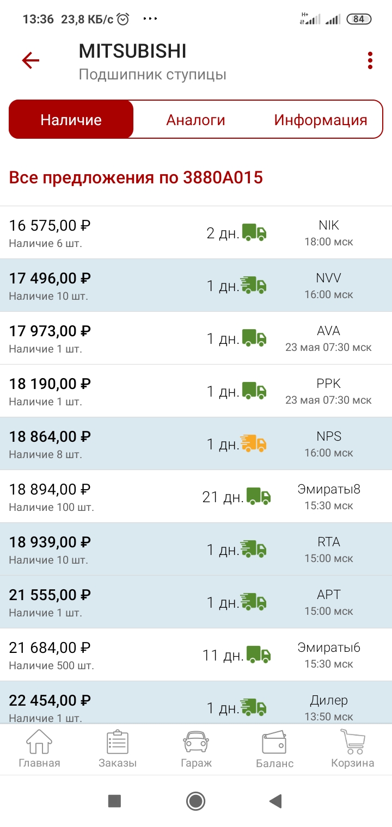Open the Баланс wallet icon

[274, 749]
